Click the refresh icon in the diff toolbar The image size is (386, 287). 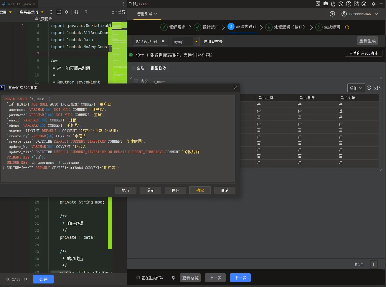pyautogui.click(x=76, y=12)
